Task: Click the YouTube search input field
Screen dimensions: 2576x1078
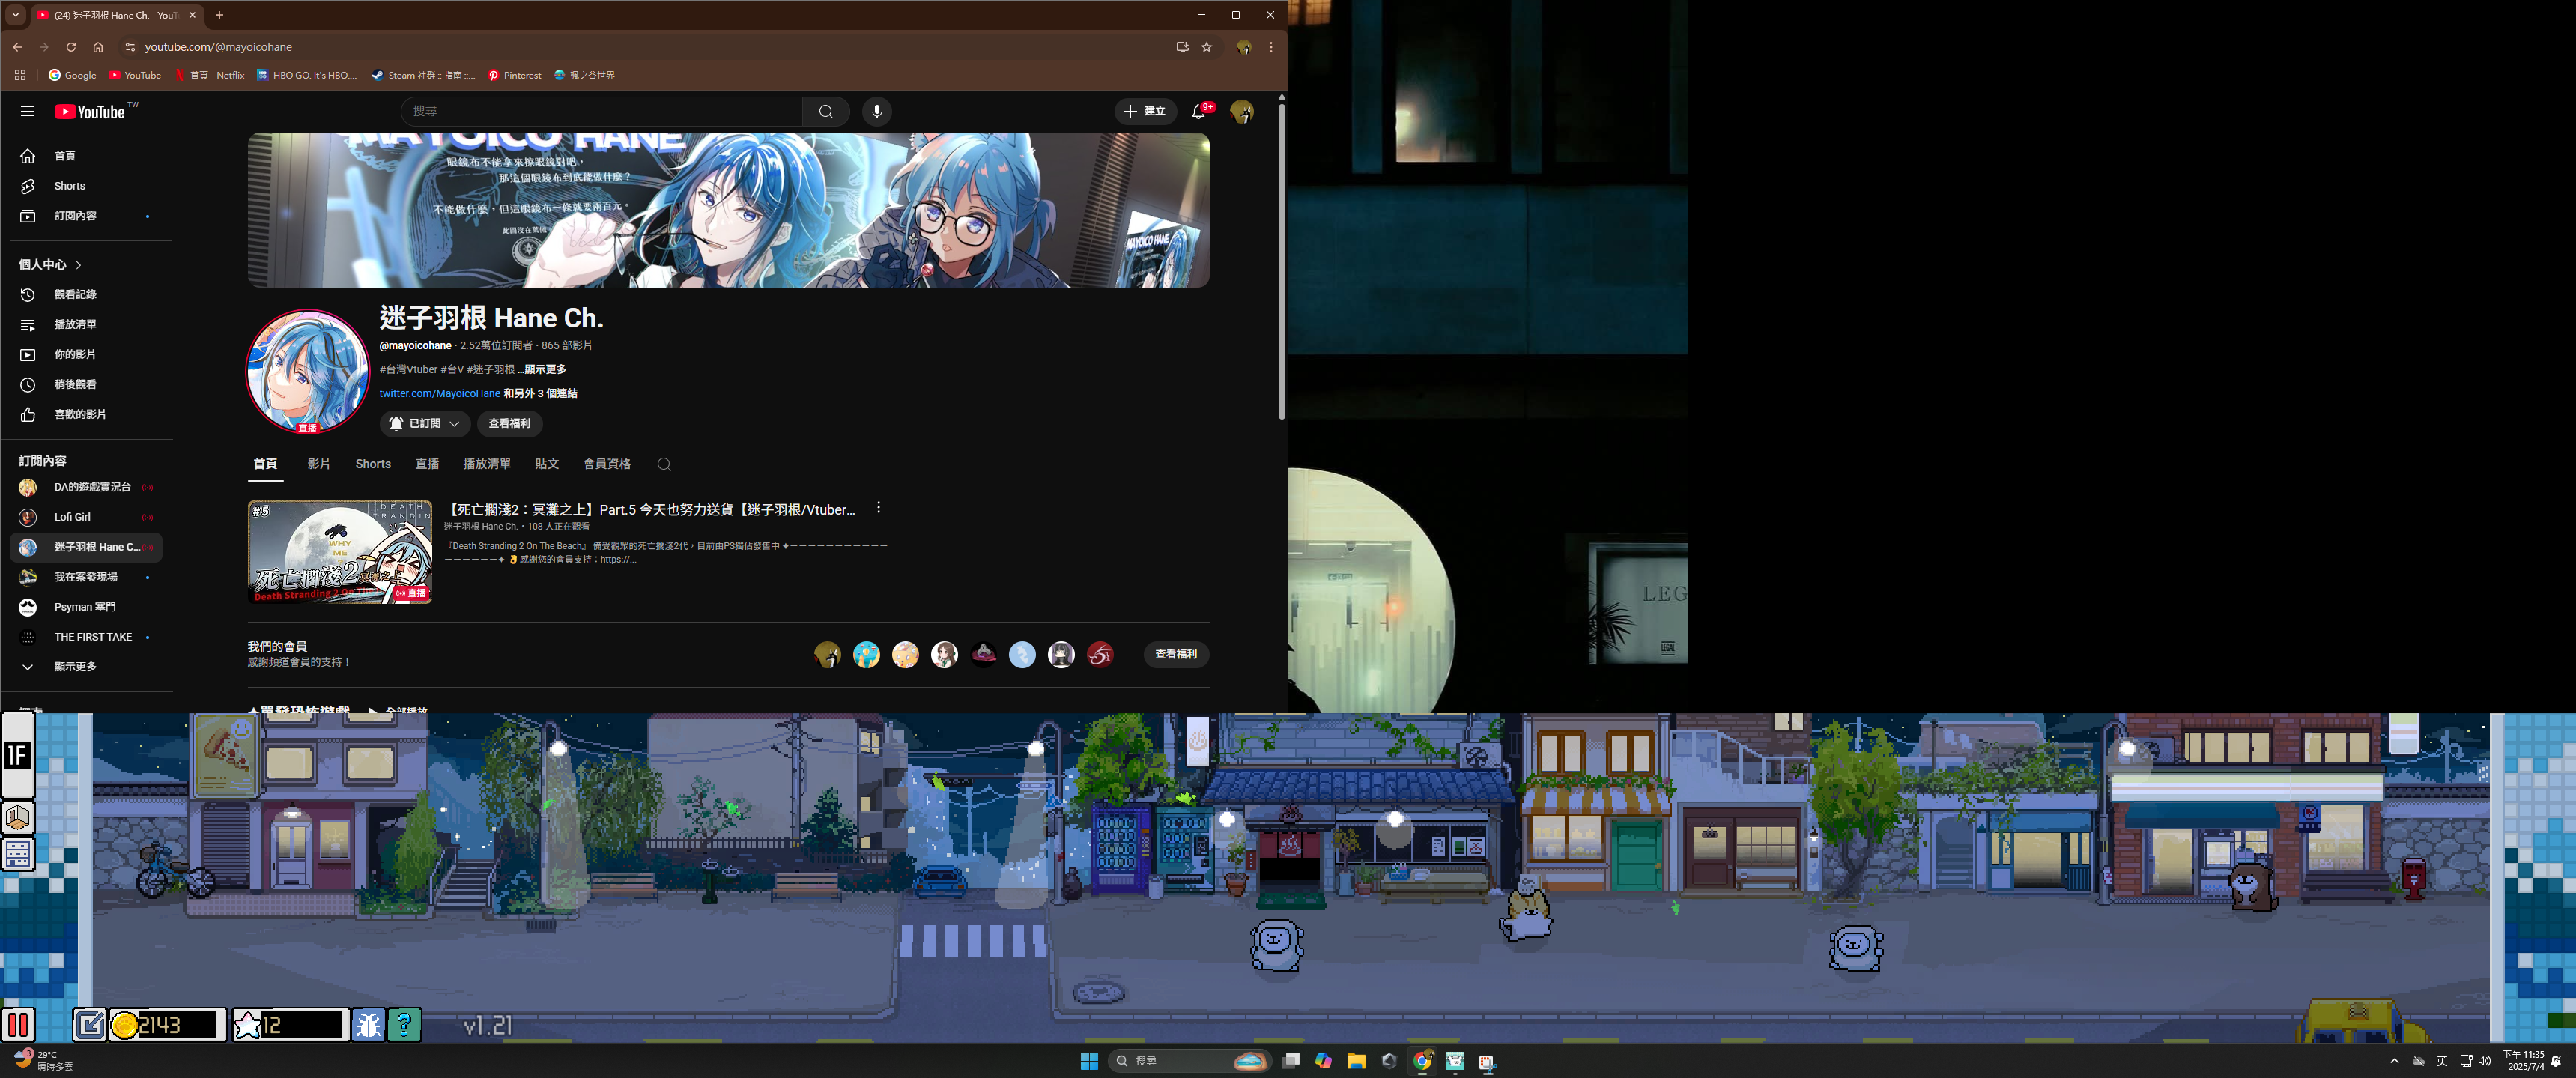Action: tap(602, 111)
